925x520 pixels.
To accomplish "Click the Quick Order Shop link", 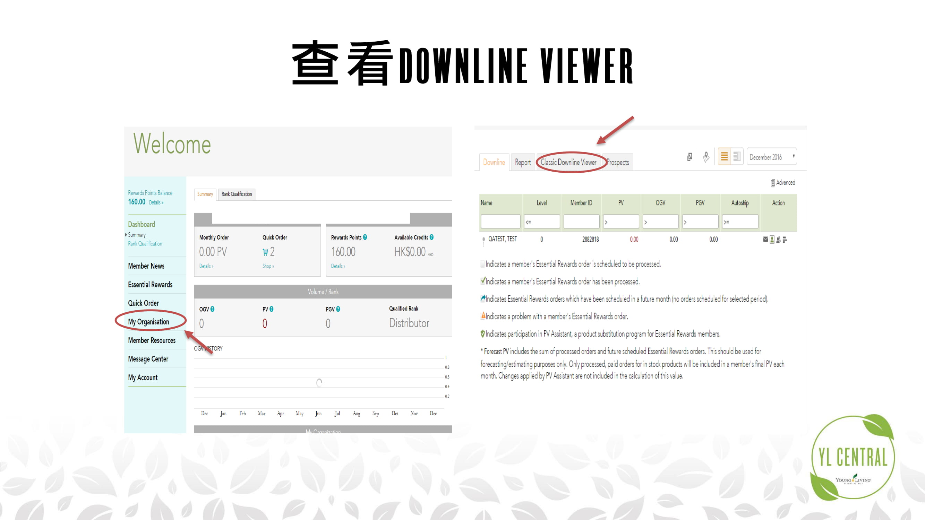I will pyautogui.click(x=268, y=266).
